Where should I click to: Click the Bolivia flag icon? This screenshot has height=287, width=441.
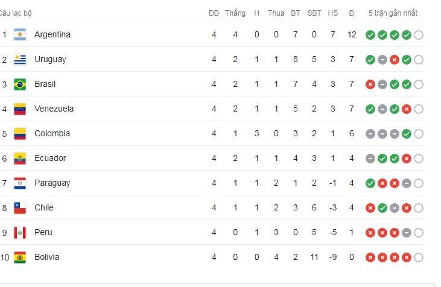point(20,257)
